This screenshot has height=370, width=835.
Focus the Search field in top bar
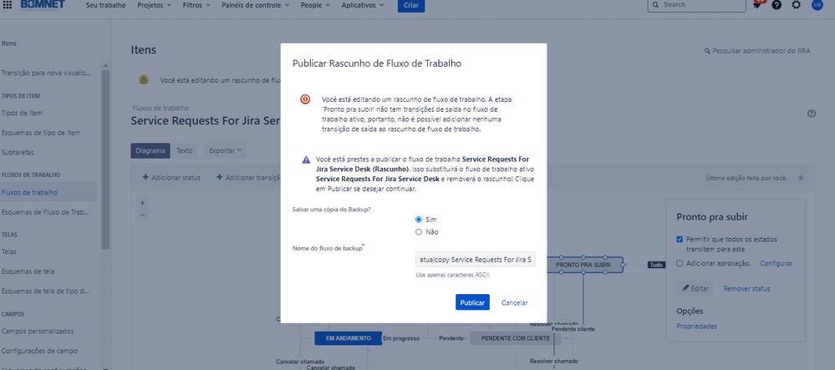tap(696, 5)
